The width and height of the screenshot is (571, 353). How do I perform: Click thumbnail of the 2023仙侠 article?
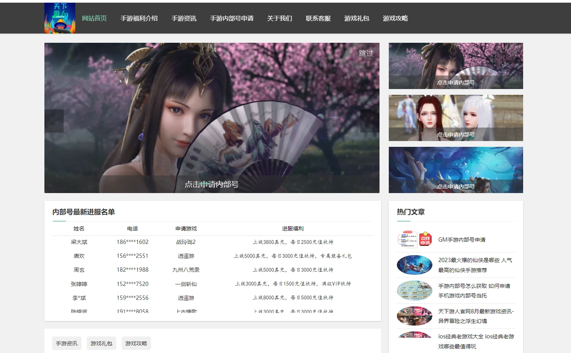click(415, 265)
